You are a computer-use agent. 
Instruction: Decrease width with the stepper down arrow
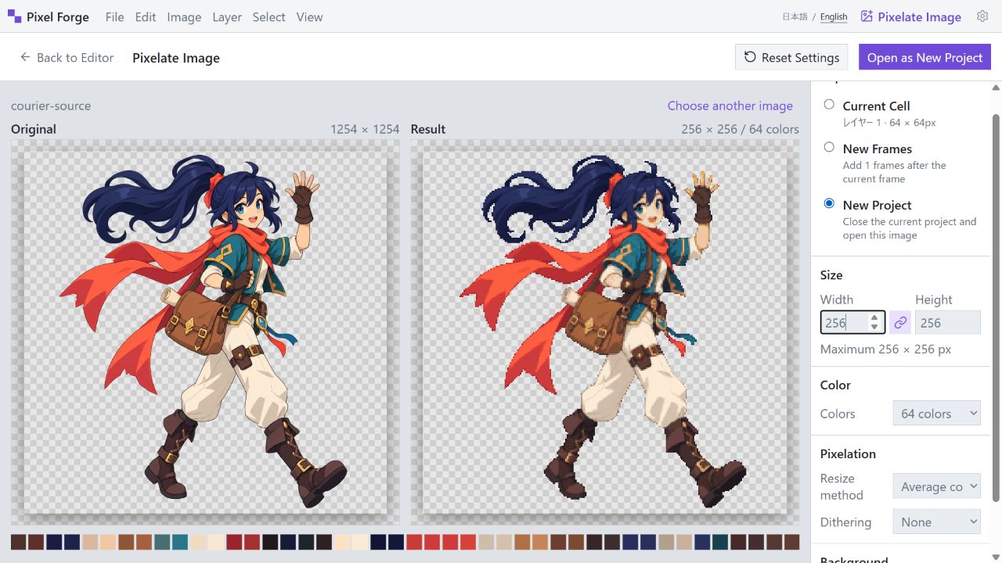click(x=874, y=327)
